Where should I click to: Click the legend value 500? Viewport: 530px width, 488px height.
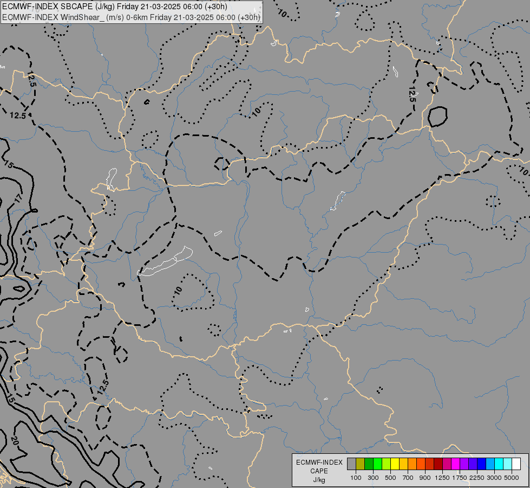click(390, 478)
